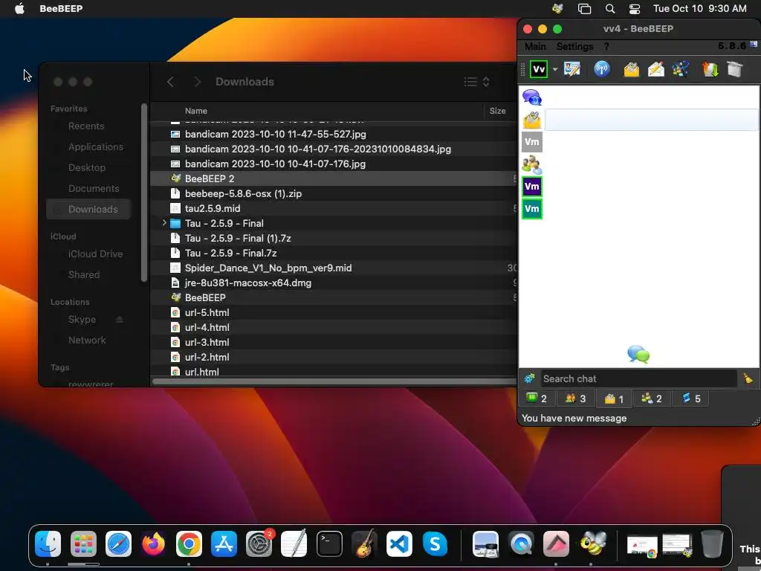Image resolution: width=761 pixels, height=571 pixels.
Task: Sort by the Size column header
Action: pos(497,111)
